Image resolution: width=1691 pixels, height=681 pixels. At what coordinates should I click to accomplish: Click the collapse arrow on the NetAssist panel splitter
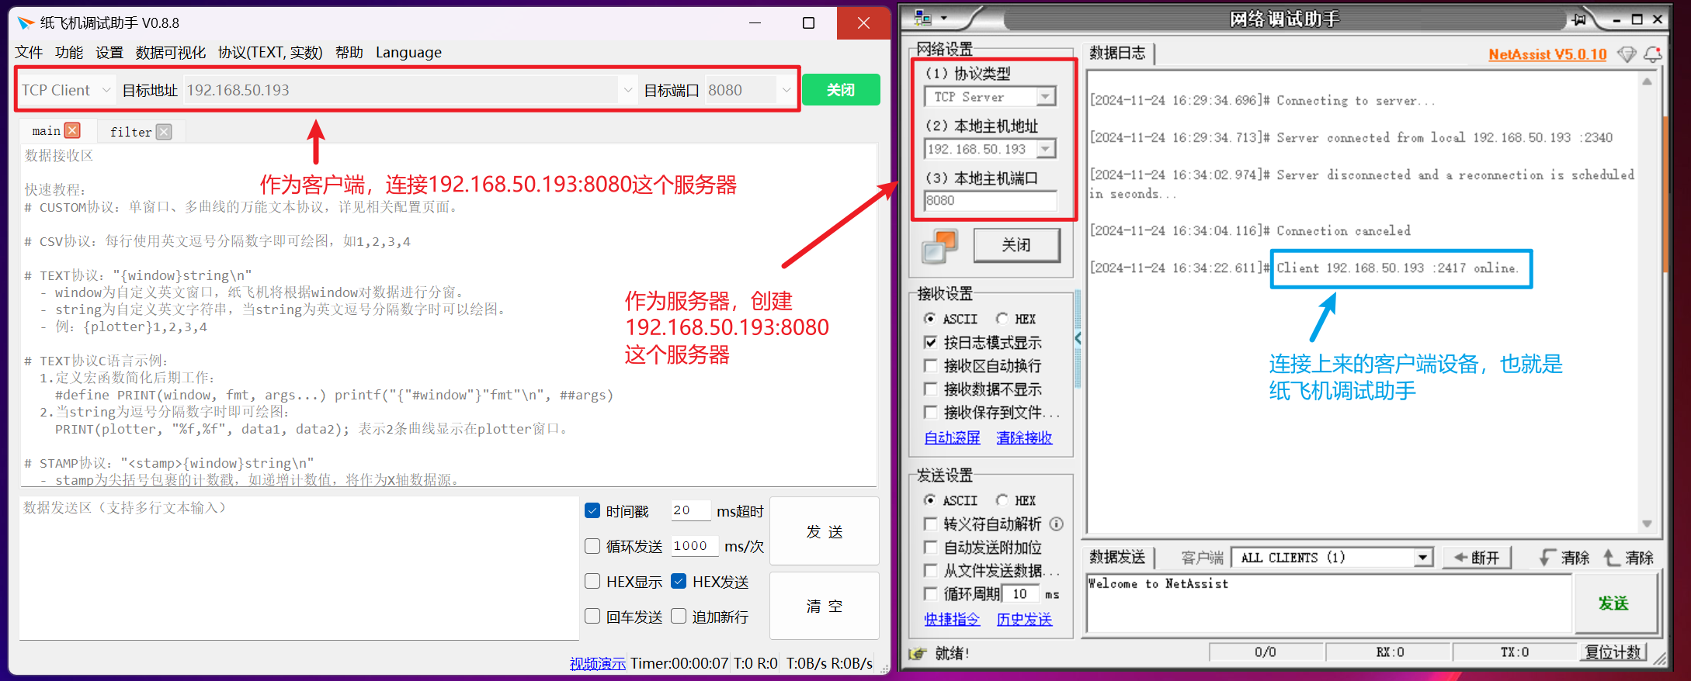coord(1078,338)
